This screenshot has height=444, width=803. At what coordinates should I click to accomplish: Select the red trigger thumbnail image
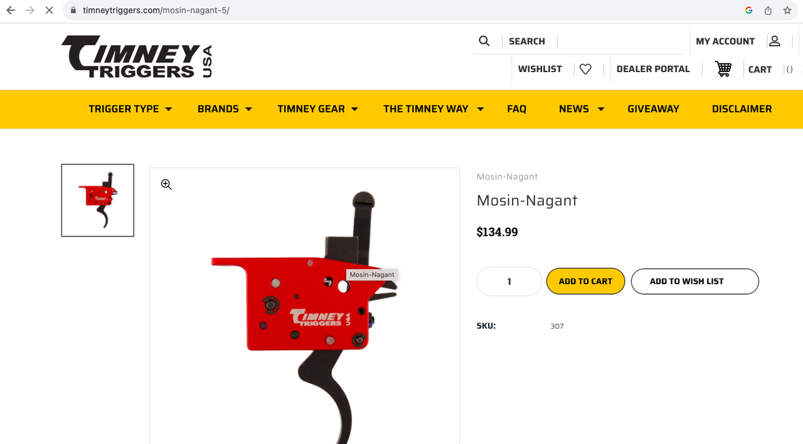click(x=98, y=201)
